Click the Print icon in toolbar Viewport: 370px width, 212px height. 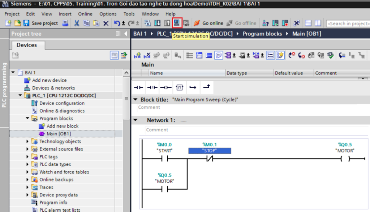click(x=65, y=23)
